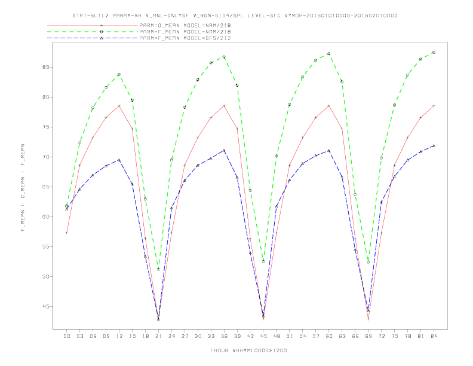Click y-axis tick value 65
Viewport: 473px width, 366px height.
pos(46,187)
